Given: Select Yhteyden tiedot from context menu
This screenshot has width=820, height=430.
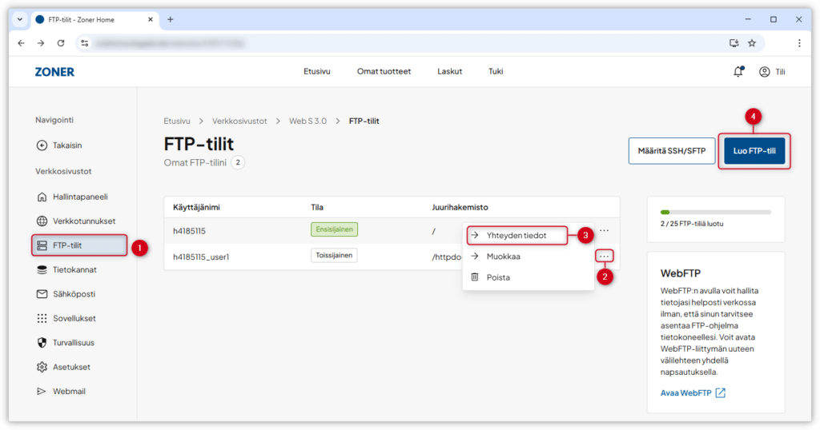Looking at the screenshot, I should tap(517, 236).
